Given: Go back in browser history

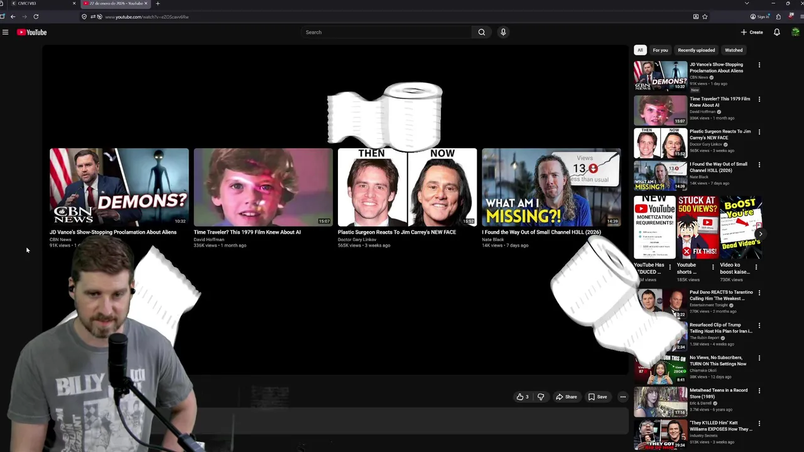Looking at the screenshot, I should [x=13, y=17].
